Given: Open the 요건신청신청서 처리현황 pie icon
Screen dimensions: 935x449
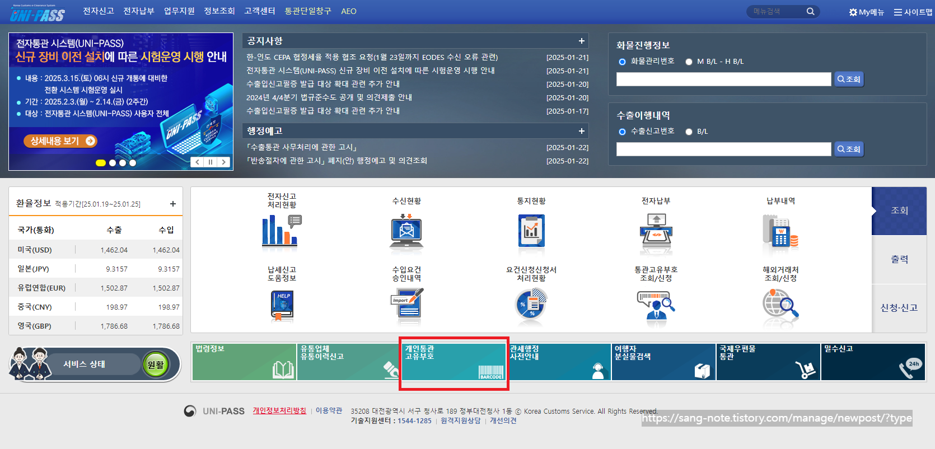Looking at the screenshot, I should pos(531,305).
